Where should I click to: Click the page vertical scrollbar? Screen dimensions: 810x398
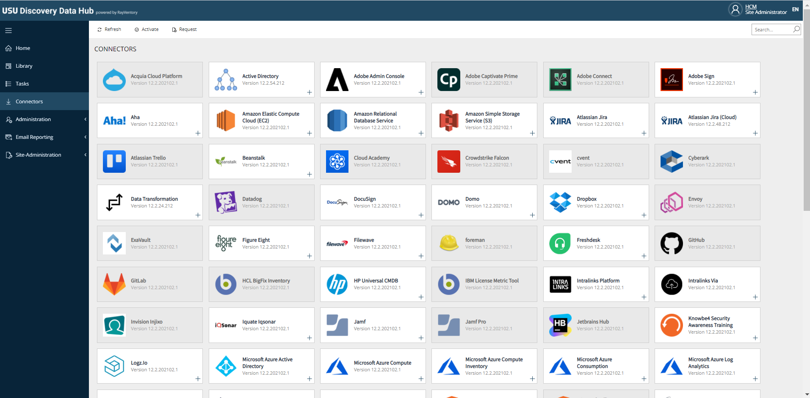coord(807,110)
